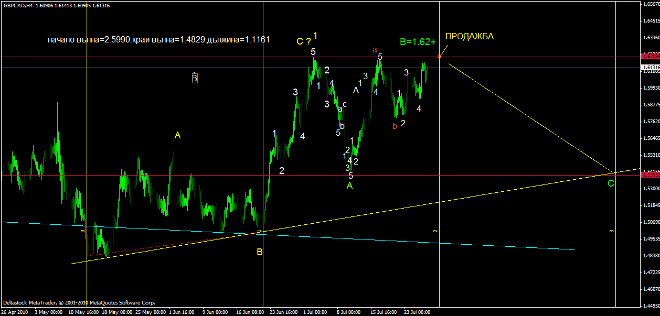The height and width of the screenshot is (316, 660).
Task: Click the "23 Jul 00:00" time axis label
Action: [x=416, y=312]
